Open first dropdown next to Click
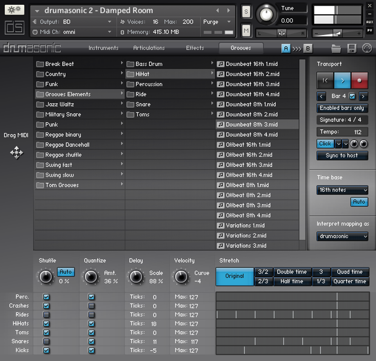 coord(338,144)
